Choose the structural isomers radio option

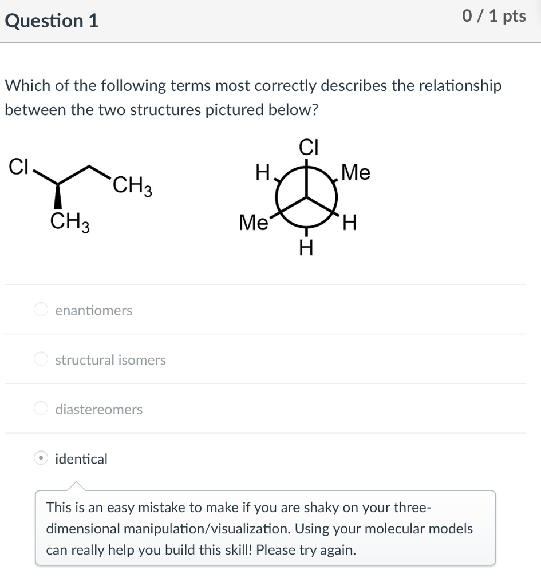[41, 359]
